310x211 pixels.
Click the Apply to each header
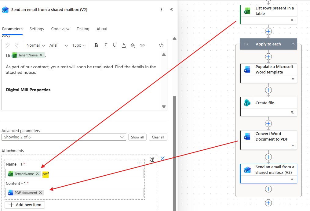[268, 44]
